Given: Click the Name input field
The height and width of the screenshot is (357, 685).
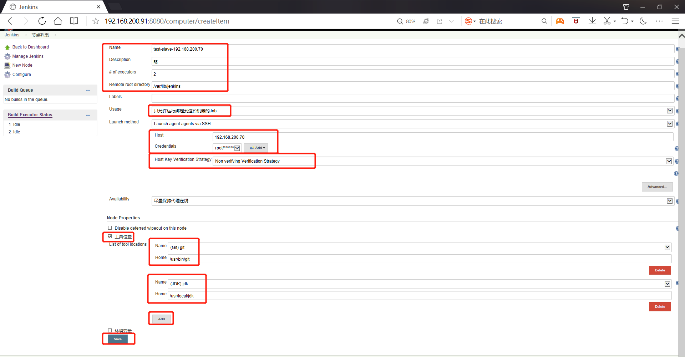Looking at the screenshot, I should click(413, 49).
